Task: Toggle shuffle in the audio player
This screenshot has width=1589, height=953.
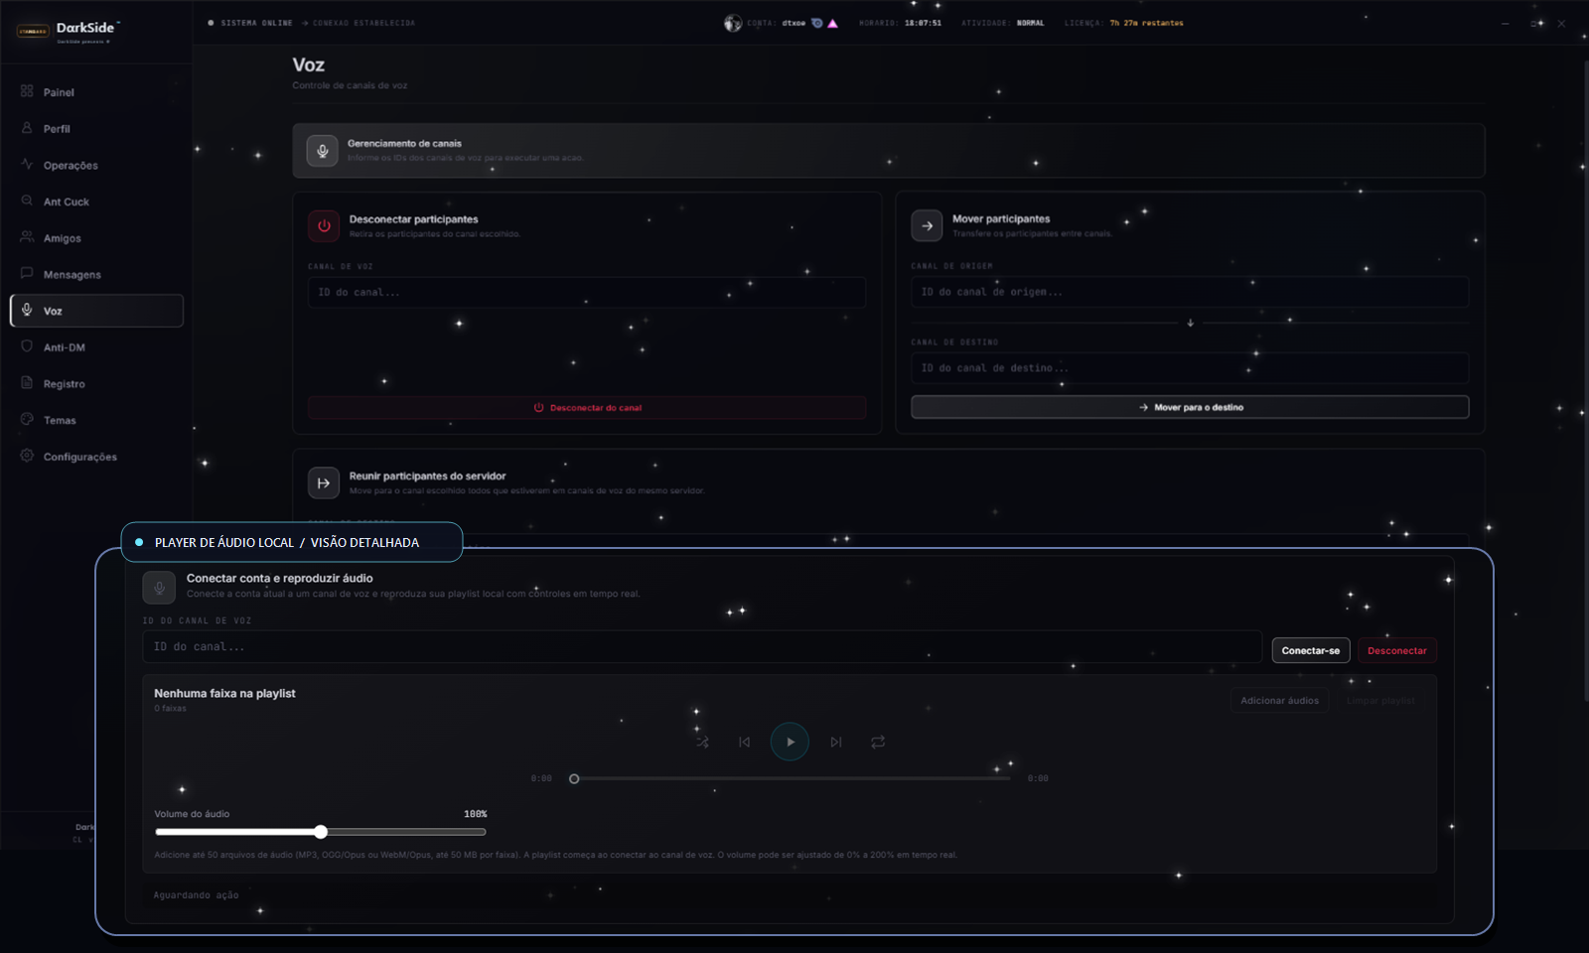Action: 702,742
